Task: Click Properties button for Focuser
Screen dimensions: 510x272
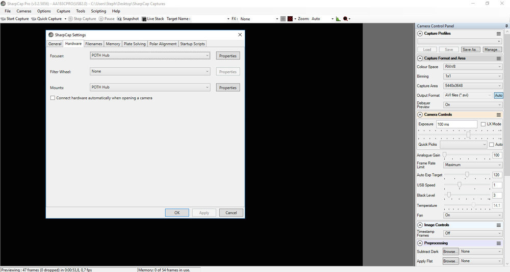Action: [227, 56]
